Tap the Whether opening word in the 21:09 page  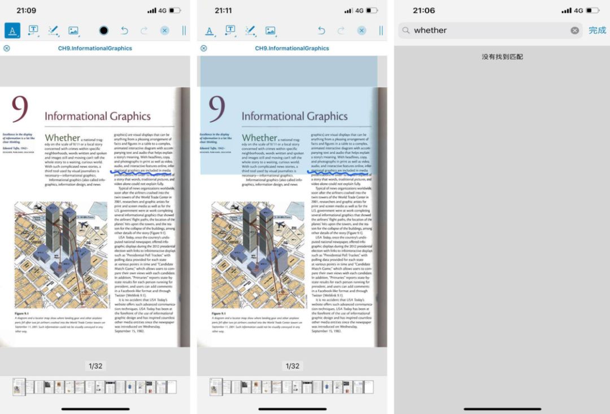coord(62,138)
